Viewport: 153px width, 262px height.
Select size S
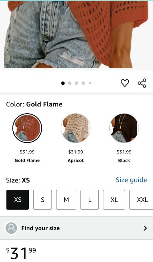pyautogui.click(x=42, y=199)
